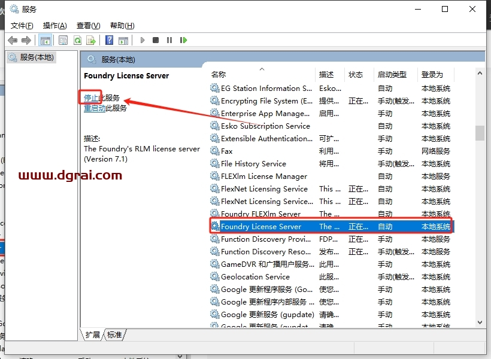Open the 帮助(H) menu

coord(122,26)
